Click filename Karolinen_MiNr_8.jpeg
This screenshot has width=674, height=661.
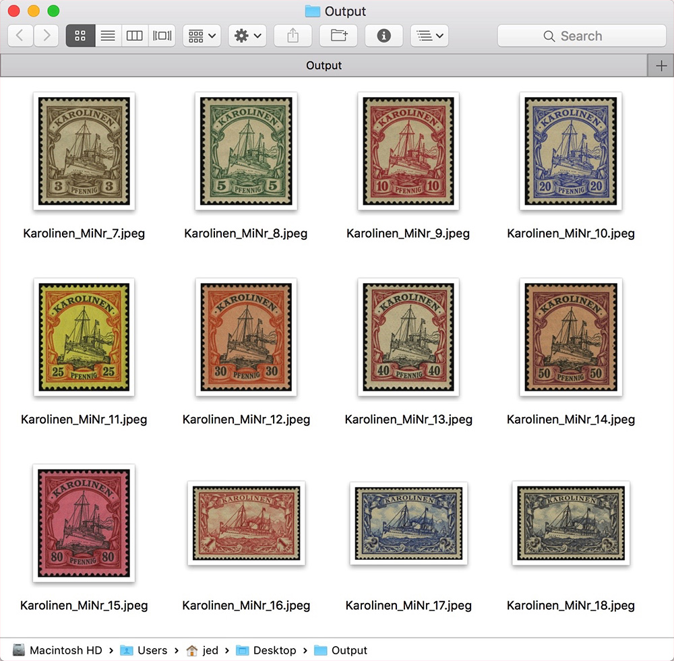(x=246, y=233)
